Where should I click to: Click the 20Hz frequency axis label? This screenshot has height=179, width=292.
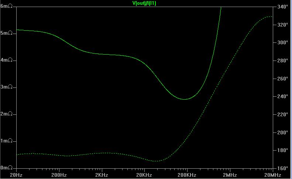pos(16,175)
